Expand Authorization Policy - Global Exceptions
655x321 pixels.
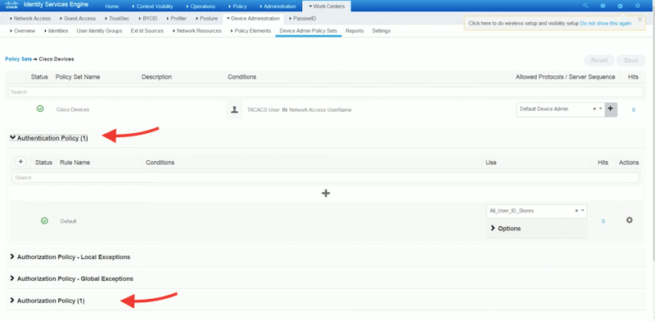click(71, 279)
